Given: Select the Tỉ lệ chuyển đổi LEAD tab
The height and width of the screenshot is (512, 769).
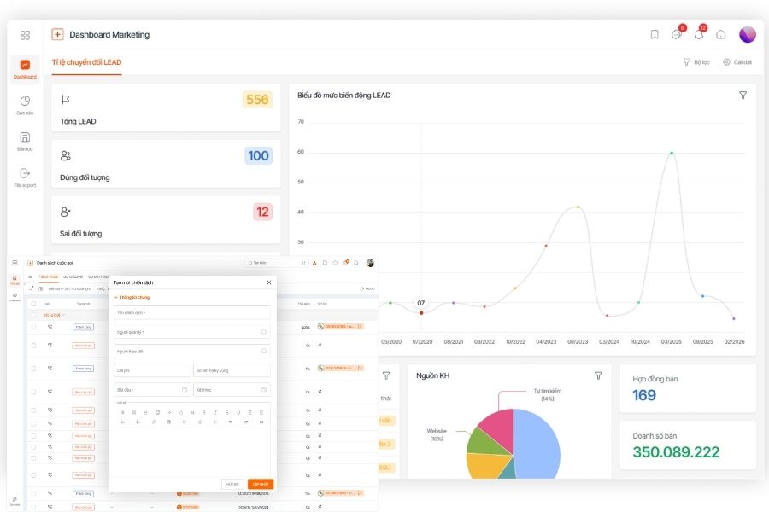Looking at the screenshot, I should (87, 62).
